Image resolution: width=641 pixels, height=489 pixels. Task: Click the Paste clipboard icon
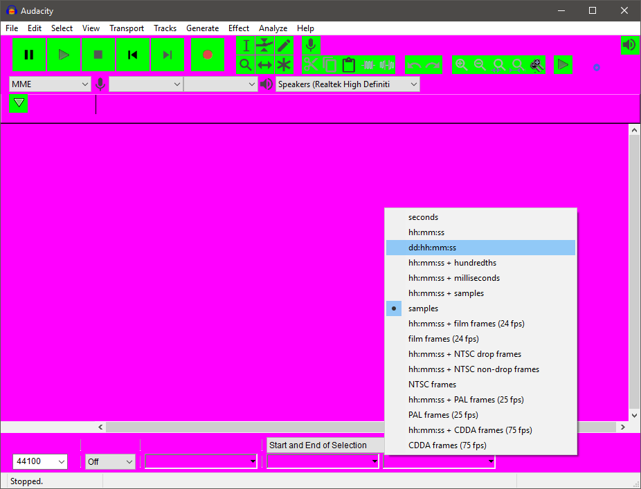pos(349,64)
